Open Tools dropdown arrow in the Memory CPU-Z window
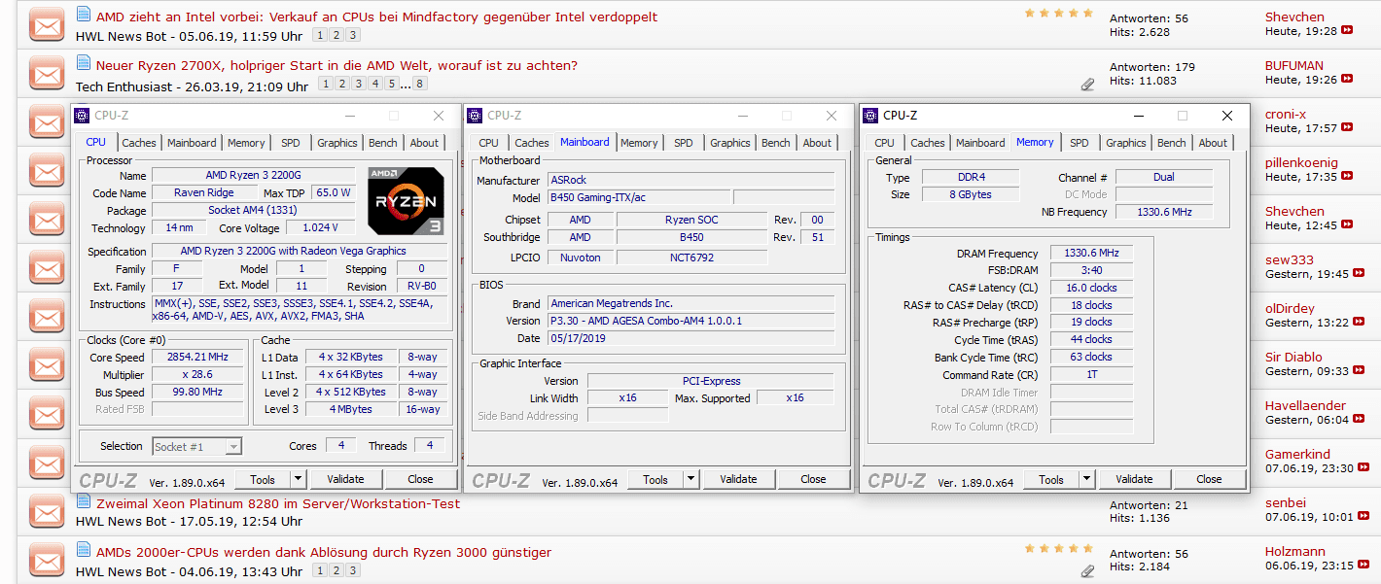Image resolution: width=1381 pixels, height=584 pixels. coord(1086,479)
